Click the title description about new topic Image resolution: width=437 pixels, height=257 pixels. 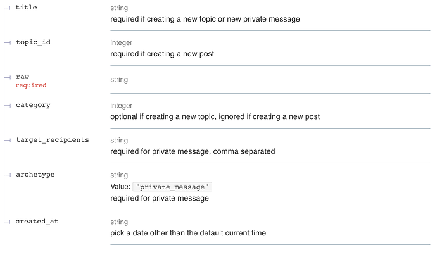tap(205, 19)
